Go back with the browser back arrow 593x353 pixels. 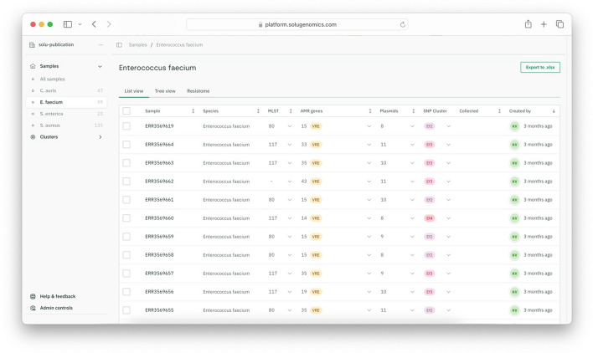pos(94,24)
